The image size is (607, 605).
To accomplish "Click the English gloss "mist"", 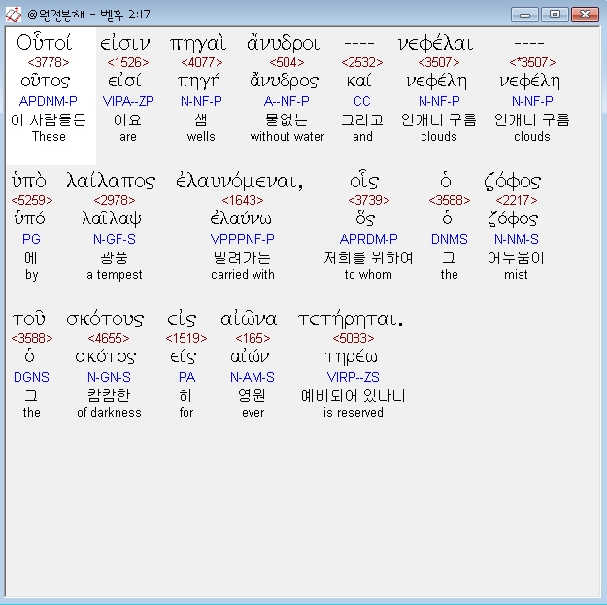I will click(516, 275).
